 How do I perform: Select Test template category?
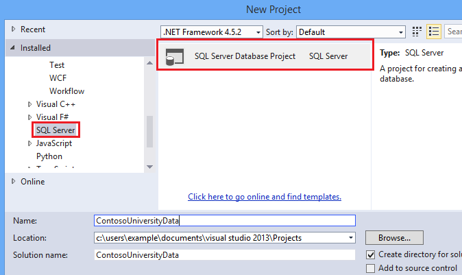(x=57, y=65)
